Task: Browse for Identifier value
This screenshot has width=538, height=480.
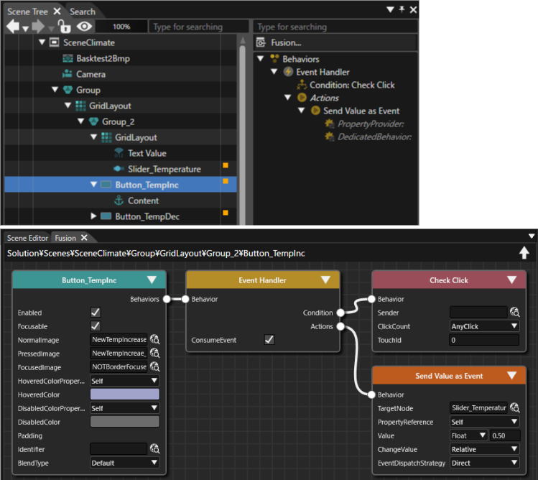Action: tap(154, 449)
